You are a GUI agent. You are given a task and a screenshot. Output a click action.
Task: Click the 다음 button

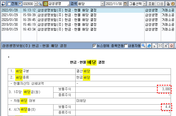pos(160,4)
